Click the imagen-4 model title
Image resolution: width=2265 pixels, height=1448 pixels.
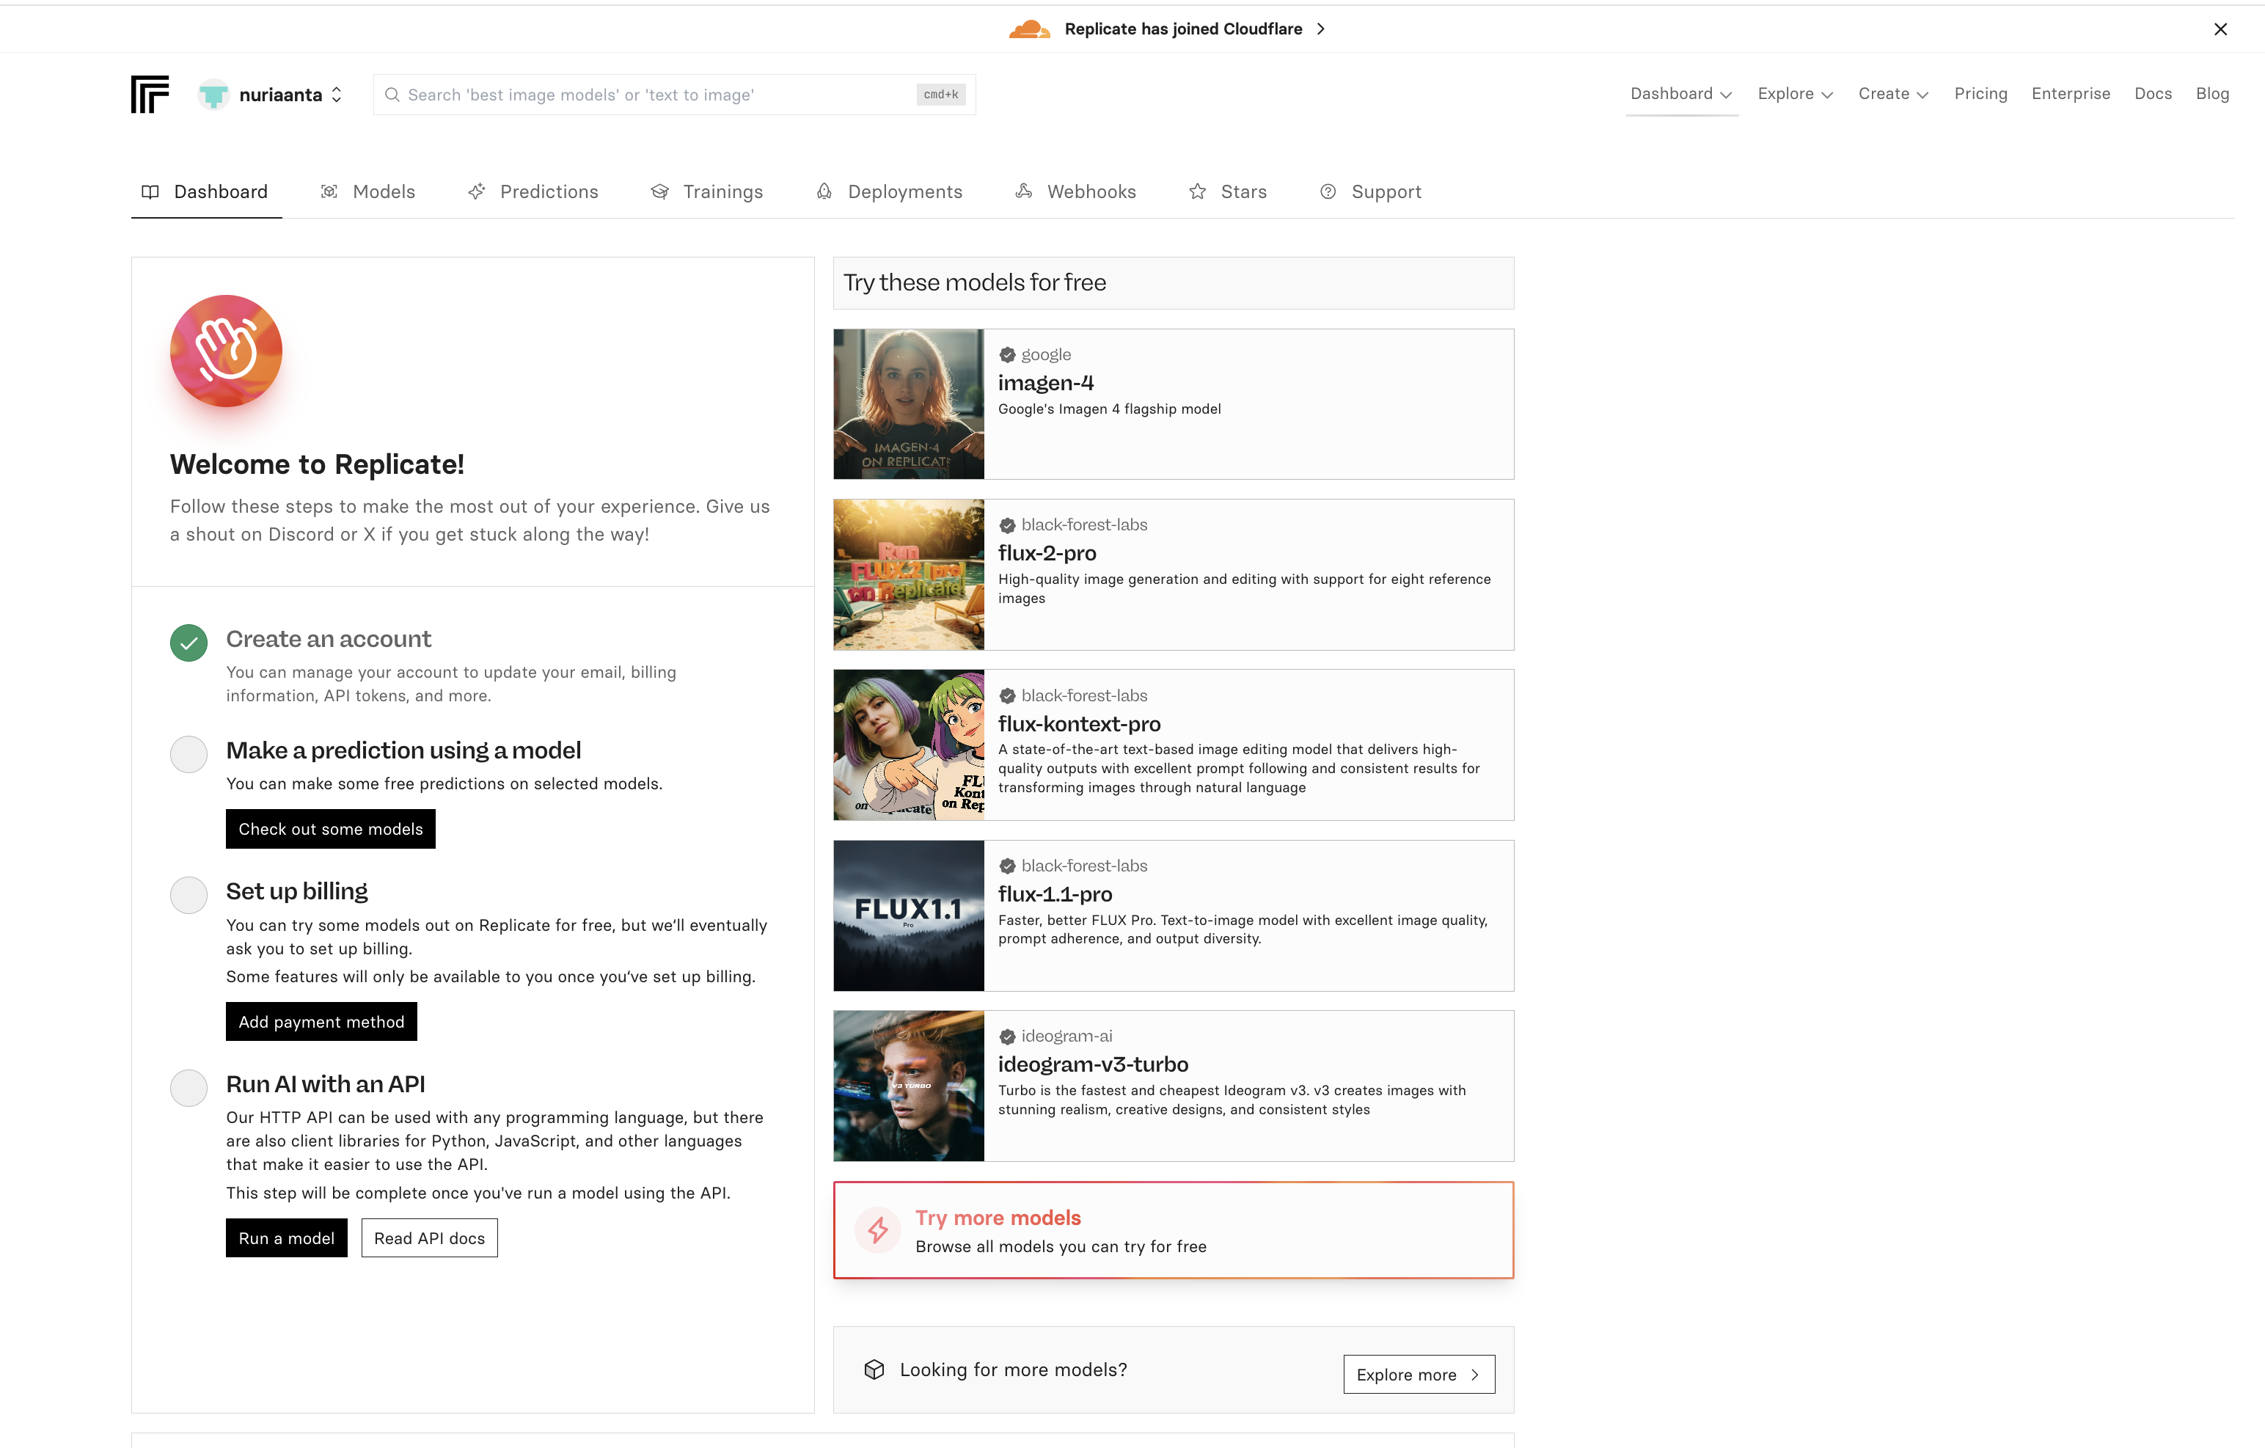pyautogui.click(x=1046, y=383)
